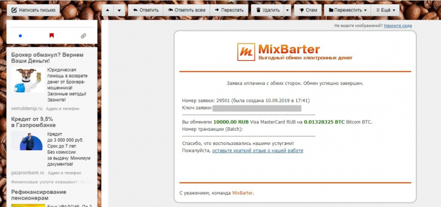The image size is (441, 207).
Task: Click the paperclip attachments filter
Action: click(x=83, y=36)
